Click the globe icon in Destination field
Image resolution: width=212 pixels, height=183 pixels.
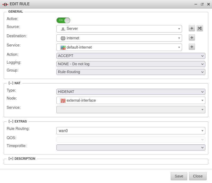pos(63,38)
